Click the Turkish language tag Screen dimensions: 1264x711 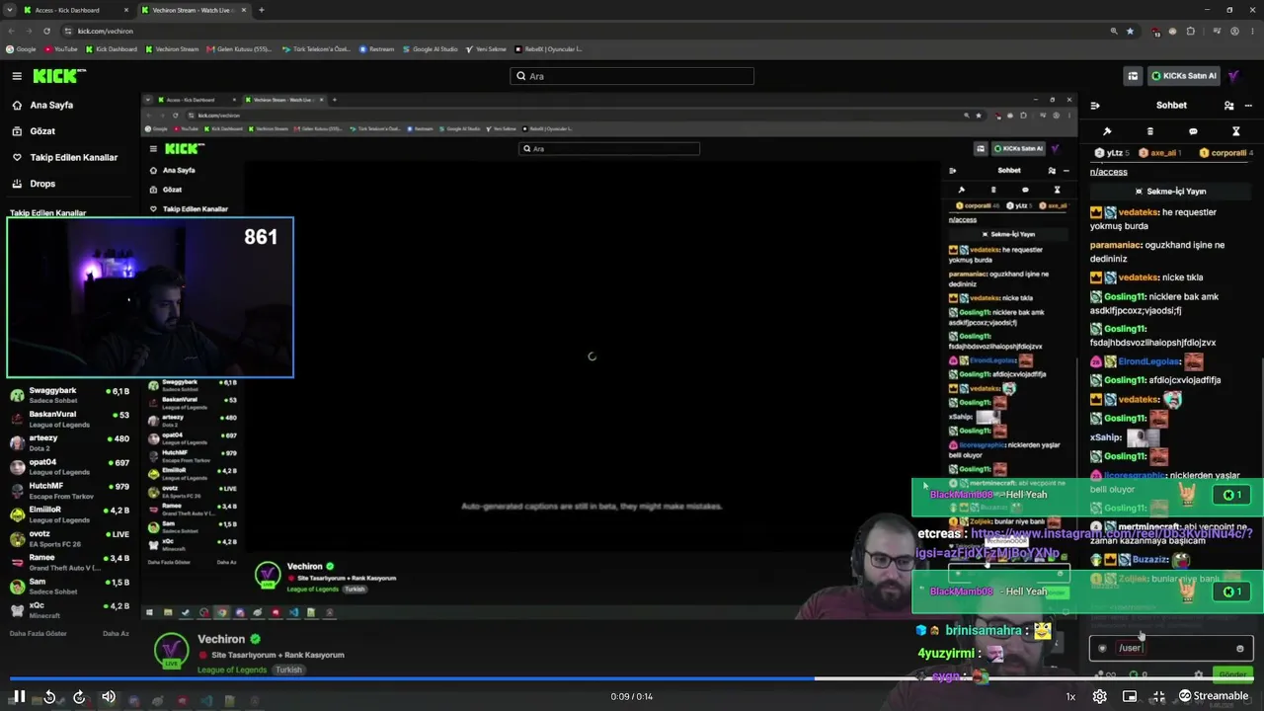point(288,670)
